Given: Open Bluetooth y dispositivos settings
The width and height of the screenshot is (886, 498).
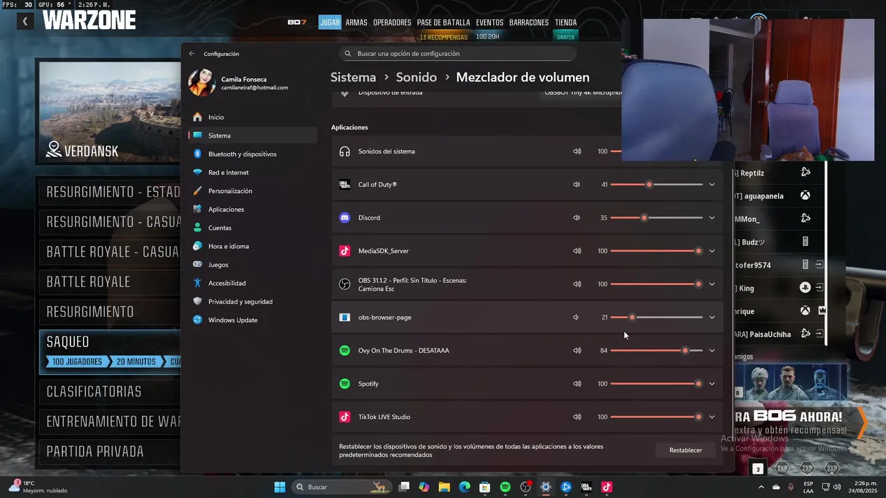Looking at the screenshot, I should tap(253, 154).
